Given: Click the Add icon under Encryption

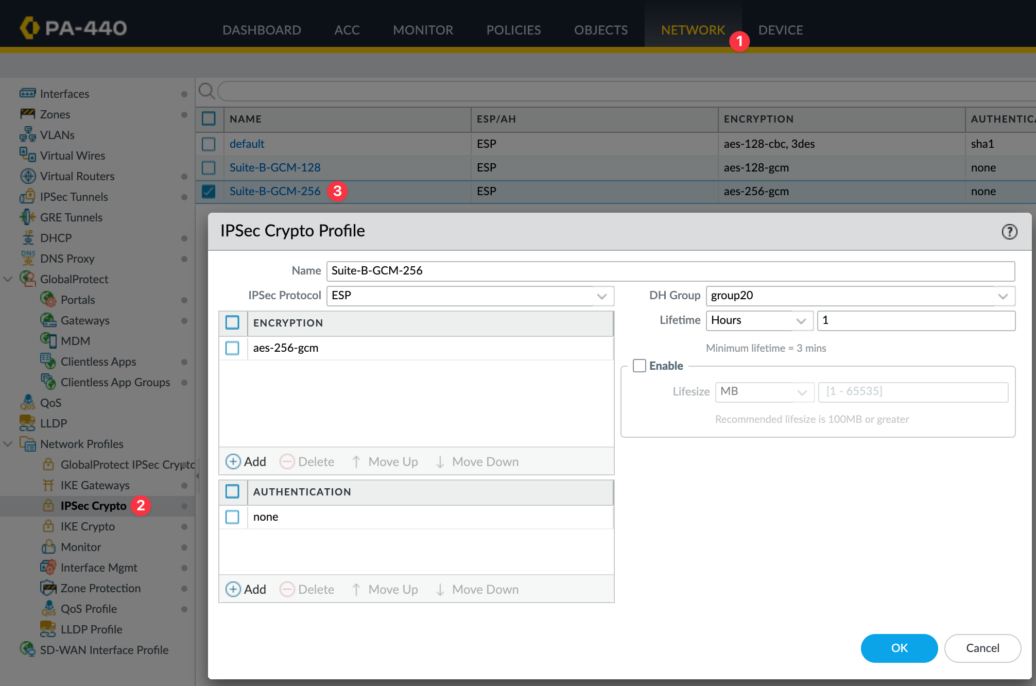Looking at the screenshot, I should click(233, 461).
